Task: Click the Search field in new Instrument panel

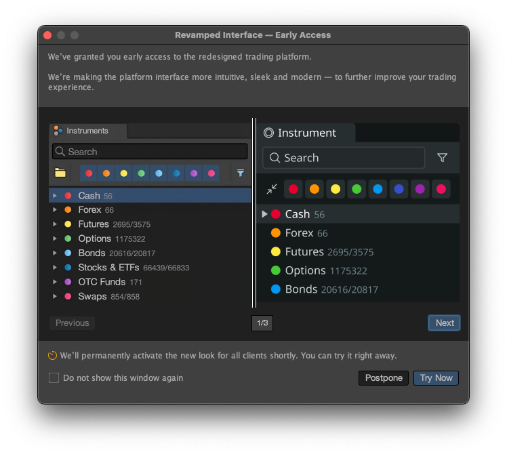Action: (344, 158)
